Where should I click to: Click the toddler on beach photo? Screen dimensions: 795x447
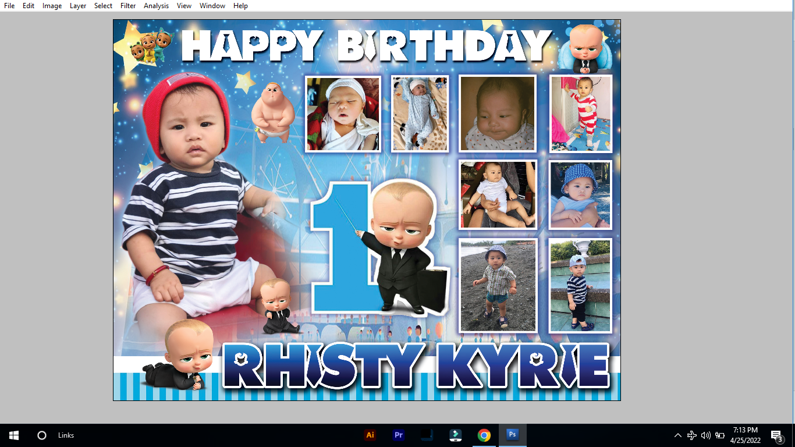498,285
